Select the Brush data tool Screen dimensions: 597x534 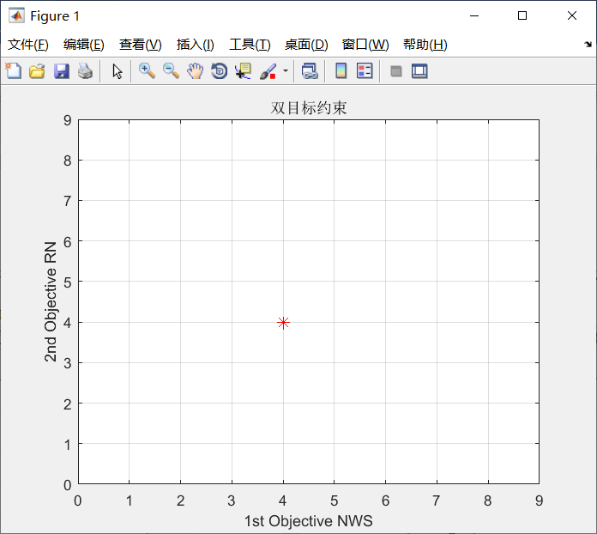click(268, 71)
